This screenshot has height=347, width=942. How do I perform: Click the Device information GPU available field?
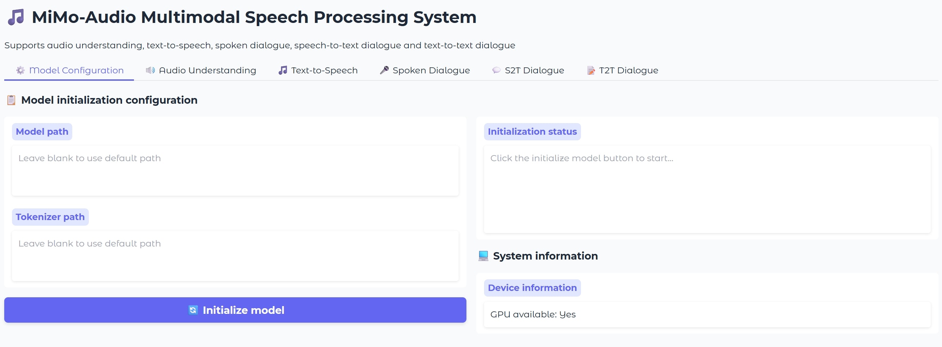tap(707, 315)
